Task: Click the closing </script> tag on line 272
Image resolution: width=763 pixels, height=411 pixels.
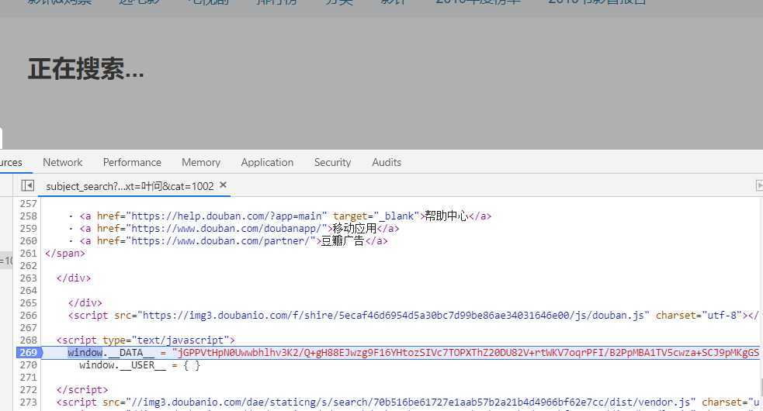Action: tap(82, 390)
